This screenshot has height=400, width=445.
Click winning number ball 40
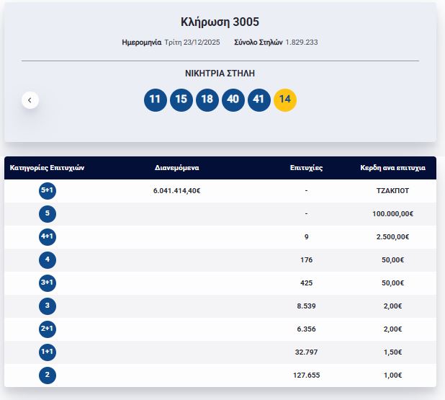coord(233,100)
